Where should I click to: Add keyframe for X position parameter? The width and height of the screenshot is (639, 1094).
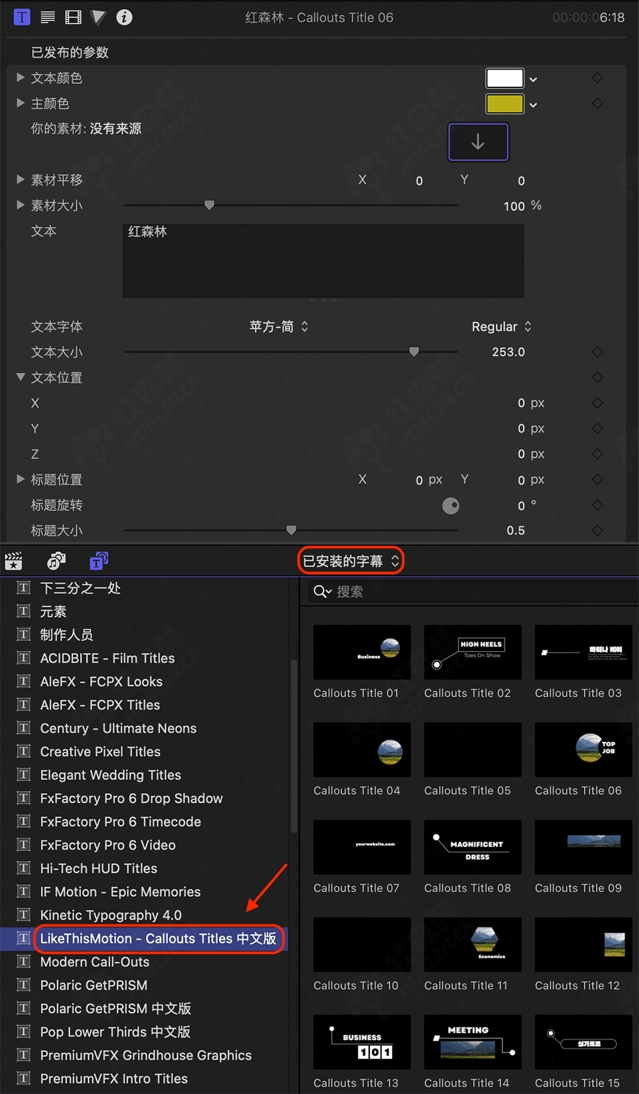click(597, 403)
